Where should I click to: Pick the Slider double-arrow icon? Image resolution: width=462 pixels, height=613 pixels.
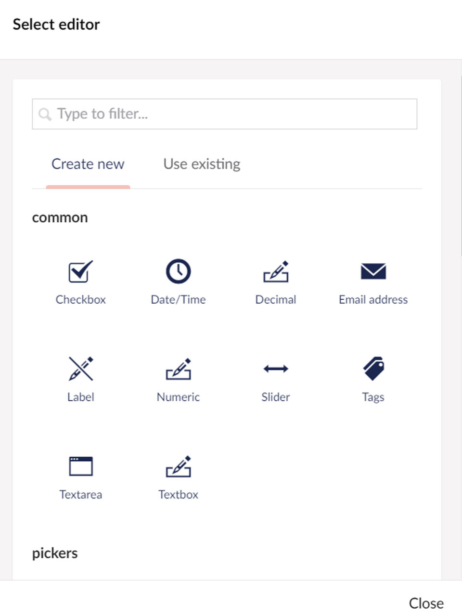tap(276, 369)
